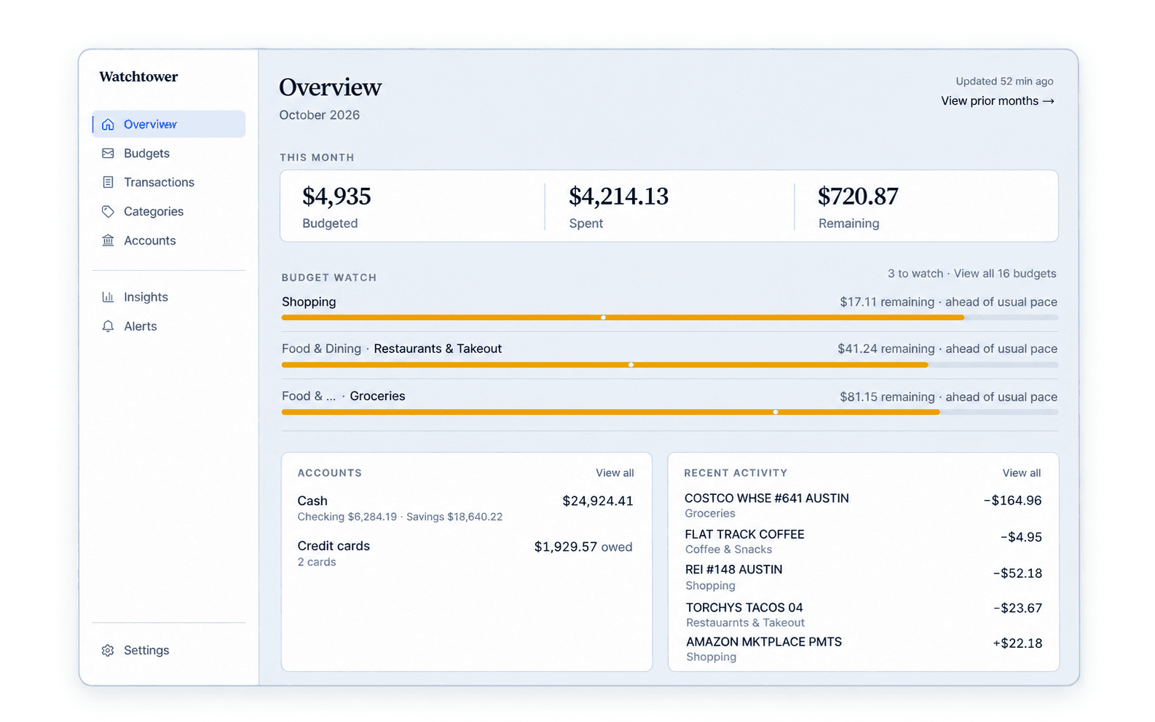Select the Groceries budget watch label
1155x722 pixels.
(377, 396)
